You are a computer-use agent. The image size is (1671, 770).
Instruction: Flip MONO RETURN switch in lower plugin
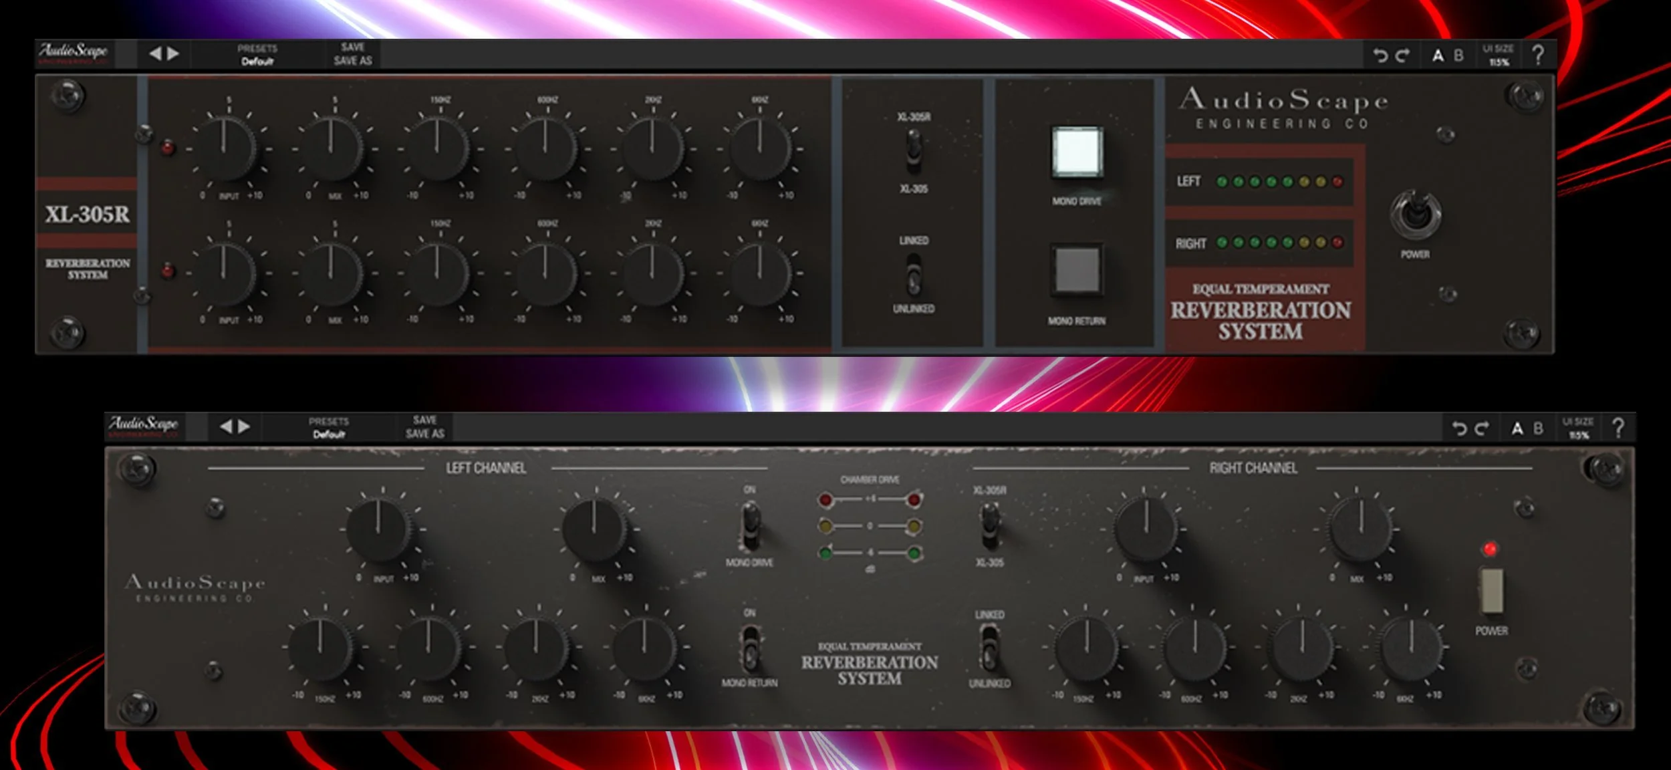[x=750, y=648]
